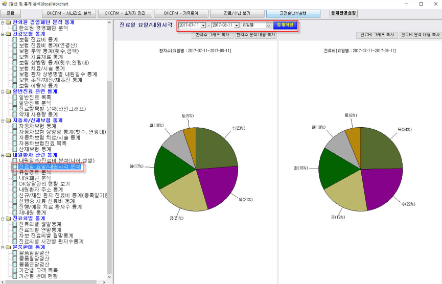The image size is (442, 284).
Task: Click tree panel scroll-up arrow
Action: coord(109,22)
